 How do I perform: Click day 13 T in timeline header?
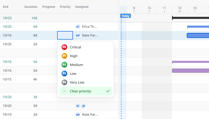point(195,10)
